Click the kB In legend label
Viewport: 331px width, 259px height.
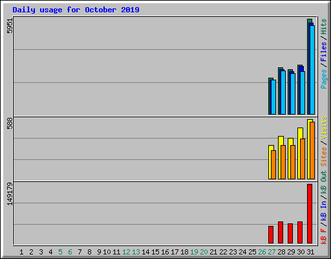pos(323,210)
